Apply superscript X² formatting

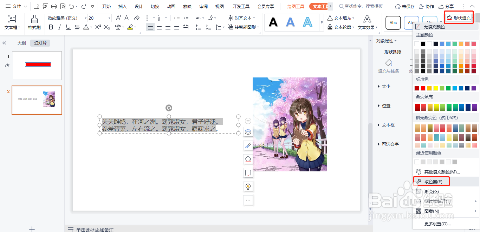pyautogui.click(x=98, y=27)
